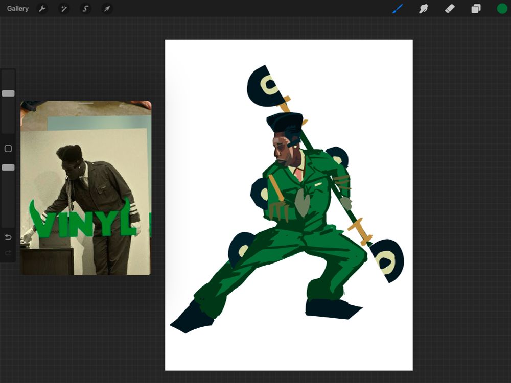This screenshot has width=511, height=383.
Task: Open the Adjustments magic wand menu
Action: click(x=64, y=9)
